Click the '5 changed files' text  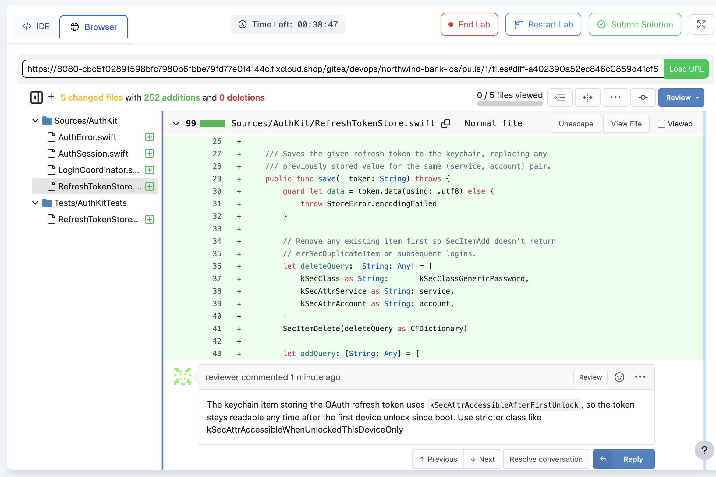point(92,97)
